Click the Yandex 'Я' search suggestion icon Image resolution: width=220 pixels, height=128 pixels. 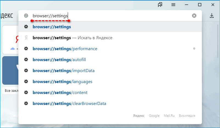pos(26,38)
